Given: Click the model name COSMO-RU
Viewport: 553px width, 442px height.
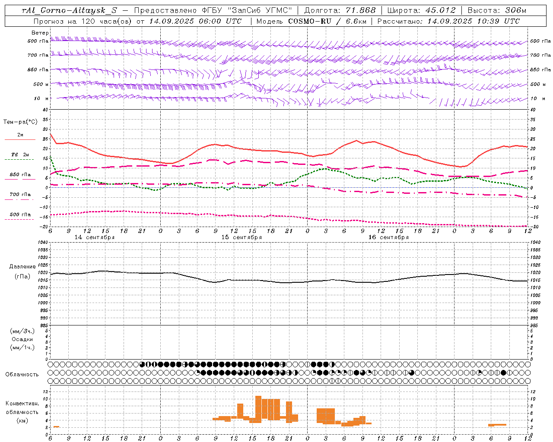Looking at the screenshot, I should point(310,21).
